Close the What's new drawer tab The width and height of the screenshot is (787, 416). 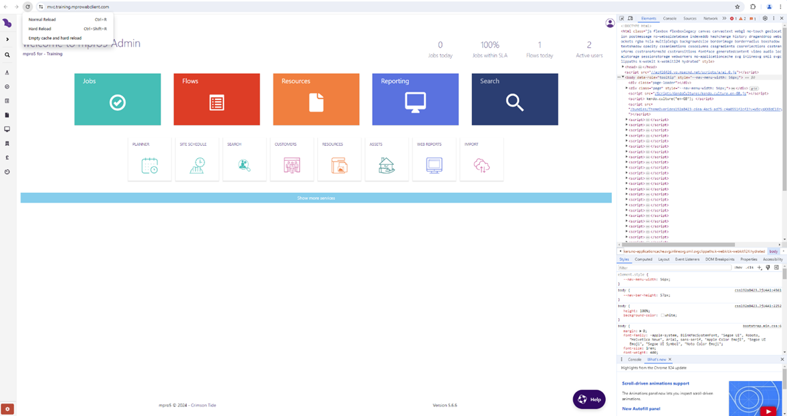[x=669, y=359]
